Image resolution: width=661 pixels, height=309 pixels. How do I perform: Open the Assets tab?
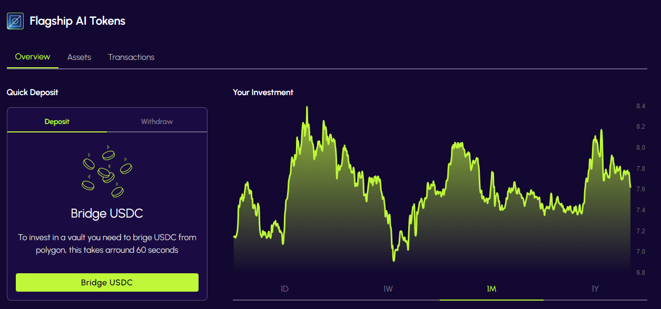click(x=79, y=57)
